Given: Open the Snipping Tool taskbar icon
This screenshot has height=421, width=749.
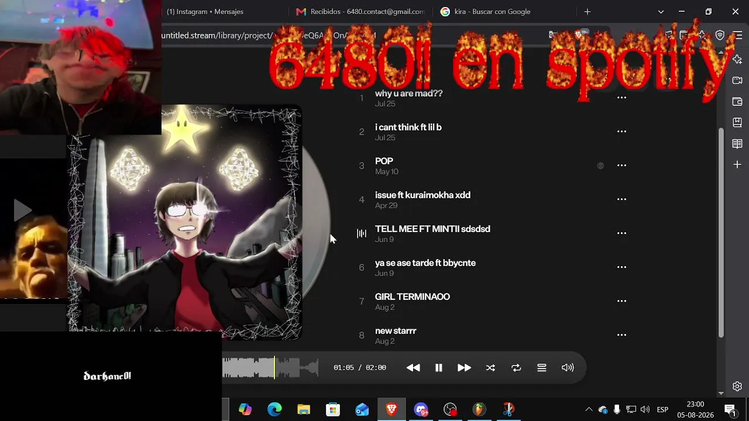Looking at the screenshot, I should tap(509, 409).
